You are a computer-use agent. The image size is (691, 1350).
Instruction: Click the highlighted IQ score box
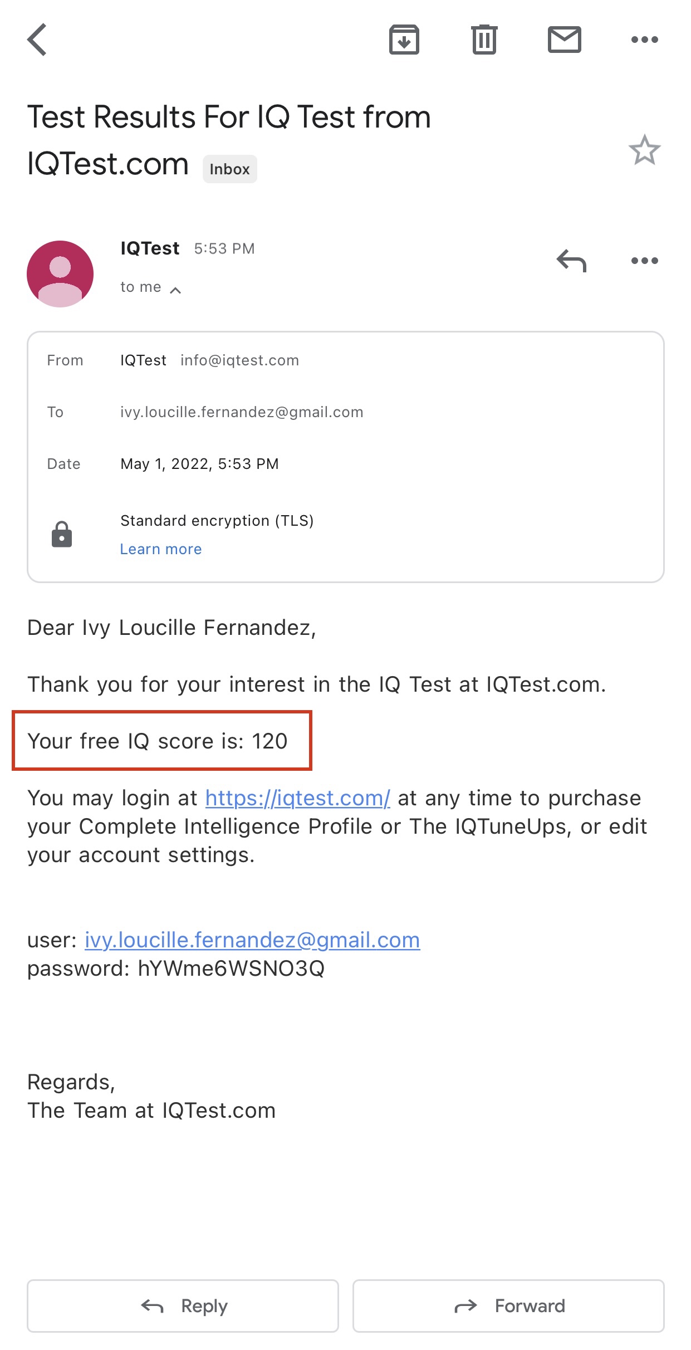[161, 741]
